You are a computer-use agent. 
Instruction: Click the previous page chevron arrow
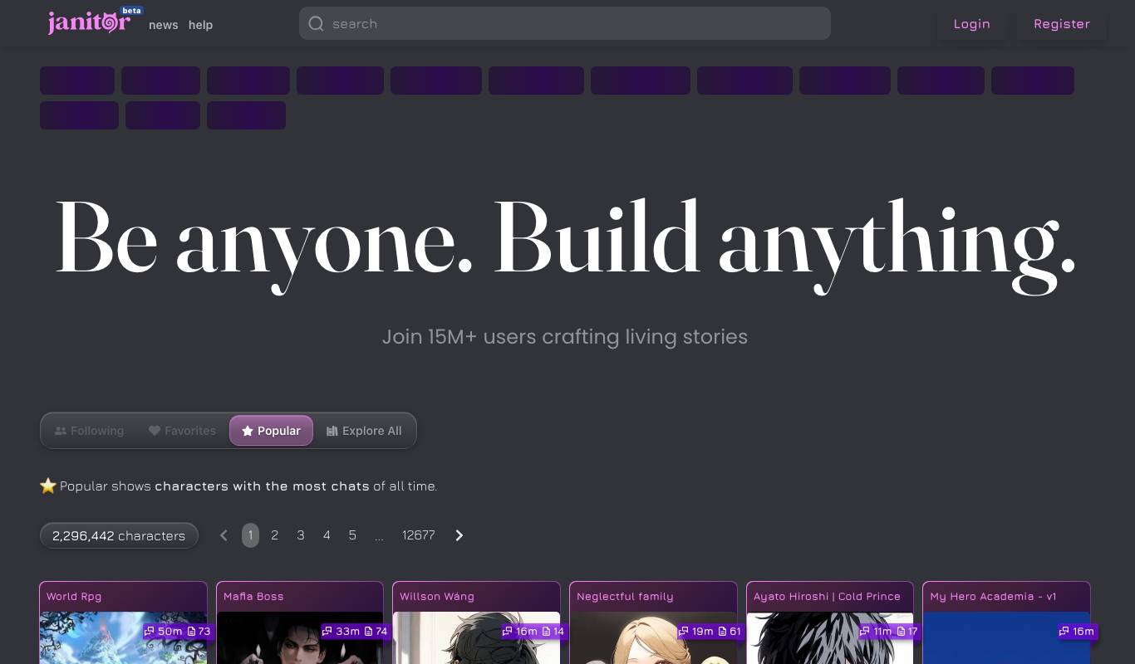(224, 535)
